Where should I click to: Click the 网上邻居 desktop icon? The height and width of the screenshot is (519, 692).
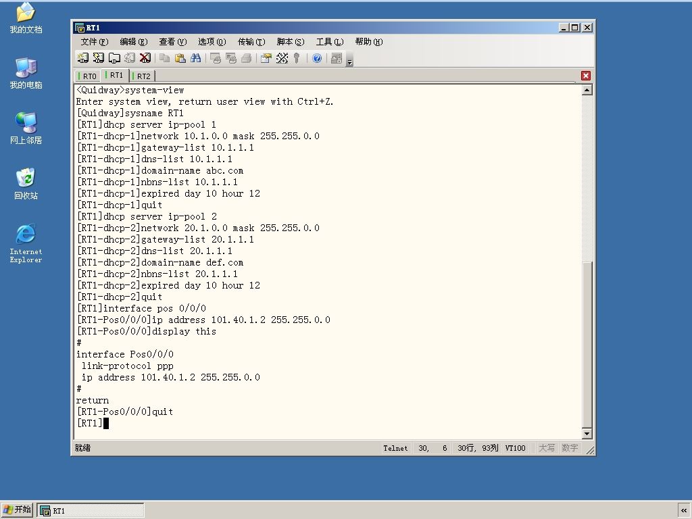26,128
